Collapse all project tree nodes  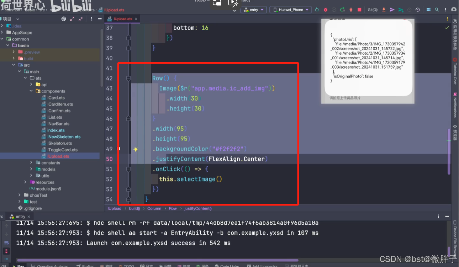pyautogui.click(x=80, y=19)
